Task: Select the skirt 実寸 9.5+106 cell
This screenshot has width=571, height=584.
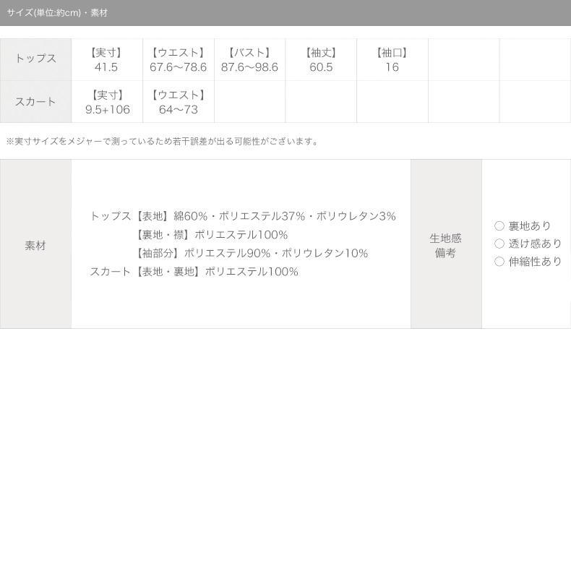Action: coord(107,102)
